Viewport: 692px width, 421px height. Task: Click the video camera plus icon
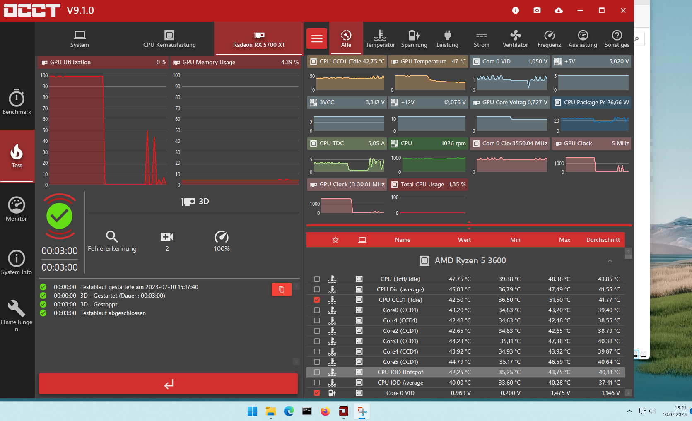pyautogui.click(x=167, y=236)
